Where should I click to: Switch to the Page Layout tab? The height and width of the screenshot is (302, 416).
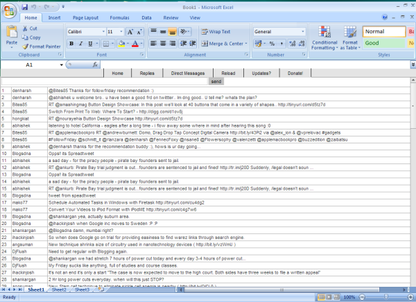click(85, 18)
